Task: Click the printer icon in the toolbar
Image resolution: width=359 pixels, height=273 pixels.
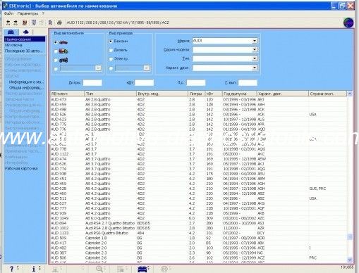Action: [59, 23]
